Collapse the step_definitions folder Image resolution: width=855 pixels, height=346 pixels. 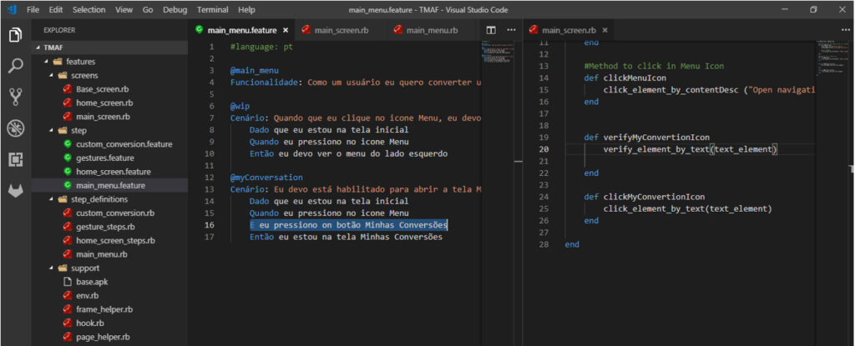pos(52,199)
